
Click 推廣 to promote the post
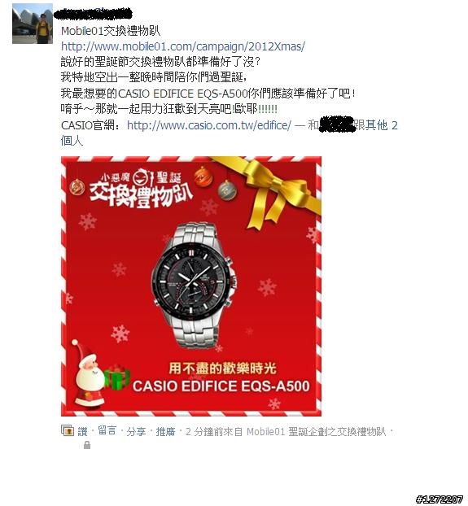click(x=165, y=431)
